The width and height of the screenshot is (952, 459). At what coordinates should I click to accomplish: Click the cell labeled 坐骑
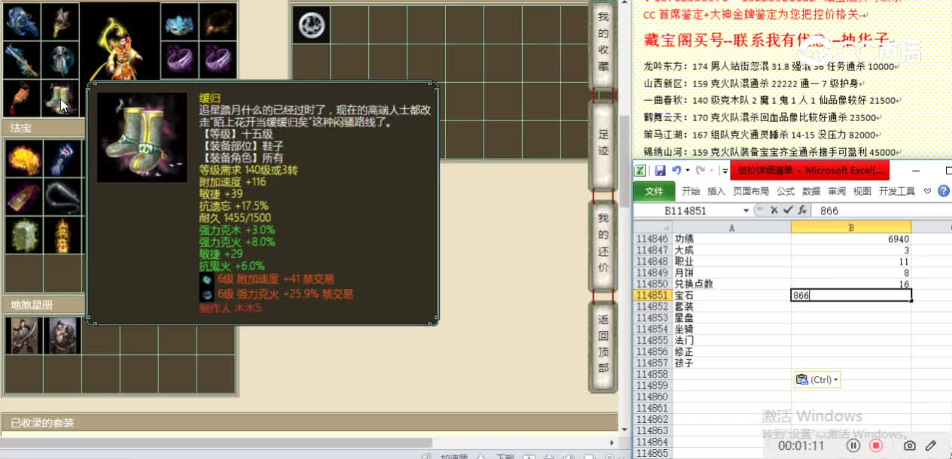click(731, 330)
